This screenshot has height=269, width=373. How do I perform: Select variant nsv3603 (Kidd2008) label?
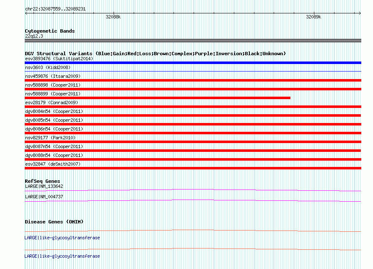point(48,67)
